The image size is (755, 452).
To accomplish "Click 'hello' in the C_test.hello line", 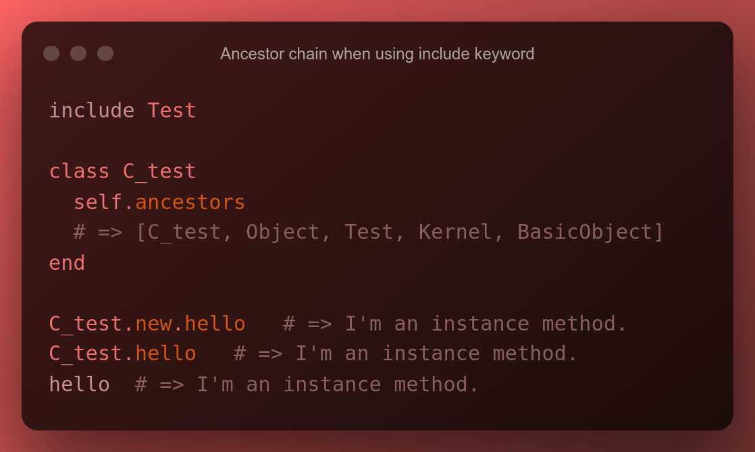I will coord(165,354).
